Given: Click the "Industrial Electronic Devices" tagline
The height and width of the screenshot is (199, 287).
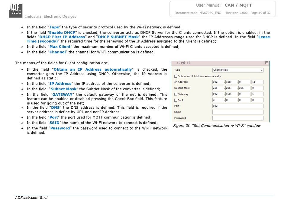Looking at the screenshot, I should (51, 17).
